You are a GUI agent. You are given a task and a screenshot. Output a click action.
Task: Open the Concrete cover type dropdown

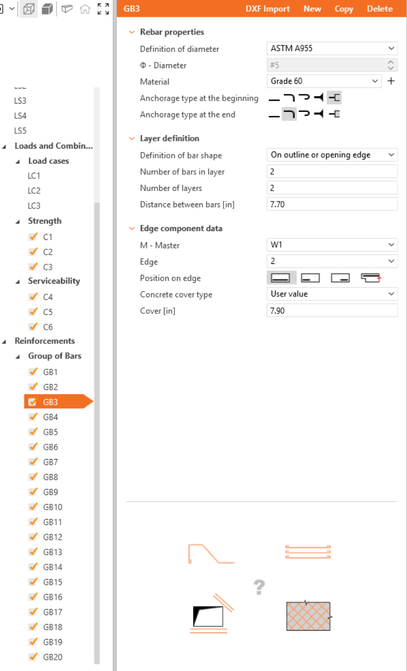[x=332, y=294]
